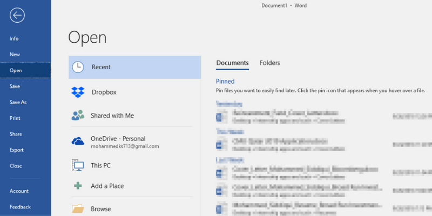This screenshot has width=432, height=216.
Task: Choose the Add a Place label
Action: coord(107,186)
